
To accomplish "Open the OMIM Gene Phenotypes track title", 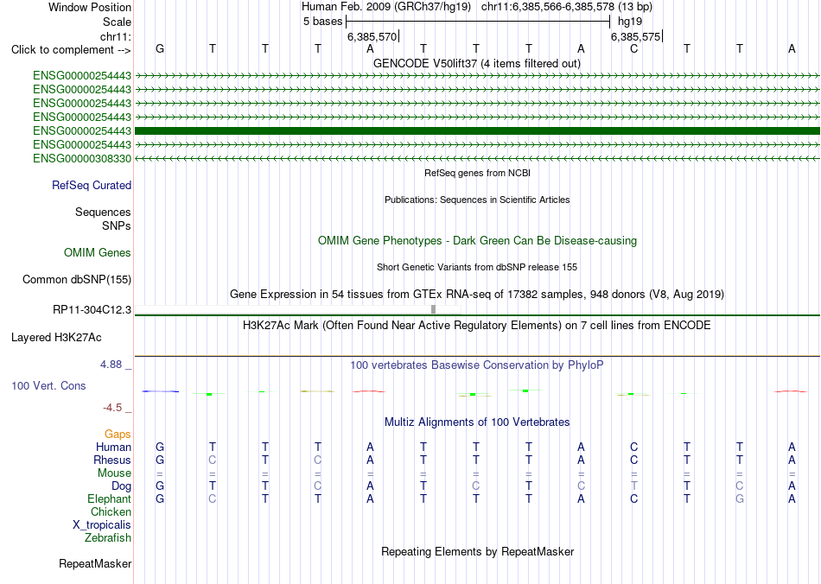I will (x=477, y=241).
